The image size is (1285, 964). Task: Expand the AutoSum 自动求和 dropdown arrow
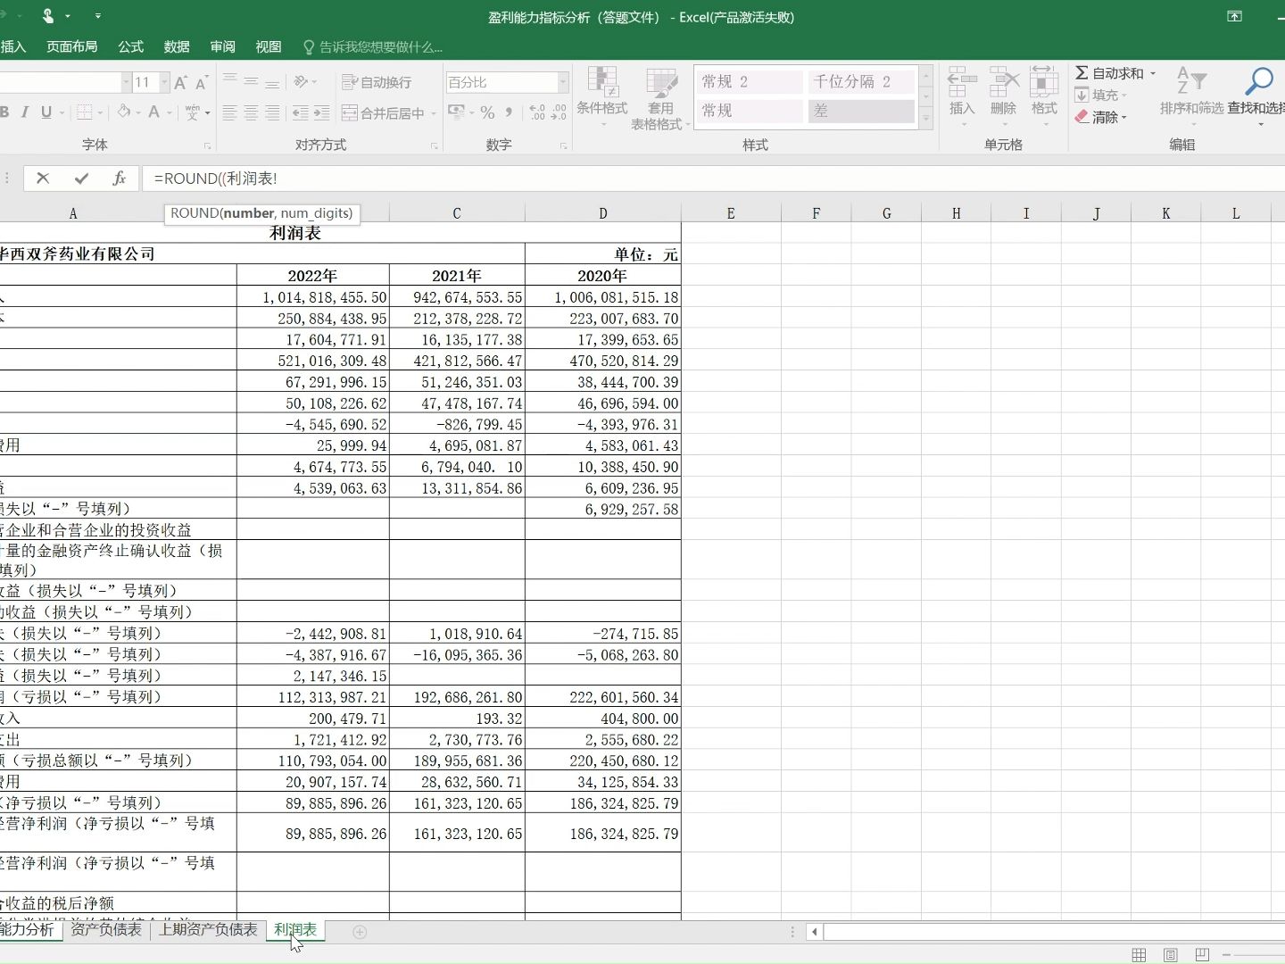(x=1152, y=73)
